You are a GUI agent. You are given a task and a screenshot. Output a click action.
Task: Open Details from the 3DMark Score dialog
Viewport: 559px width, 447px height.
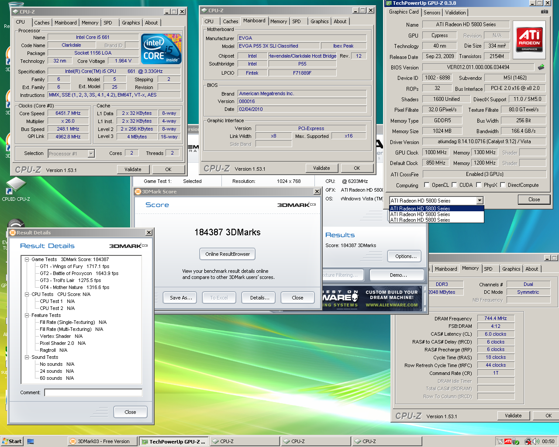pyautogui.click(x=259, y=298)
